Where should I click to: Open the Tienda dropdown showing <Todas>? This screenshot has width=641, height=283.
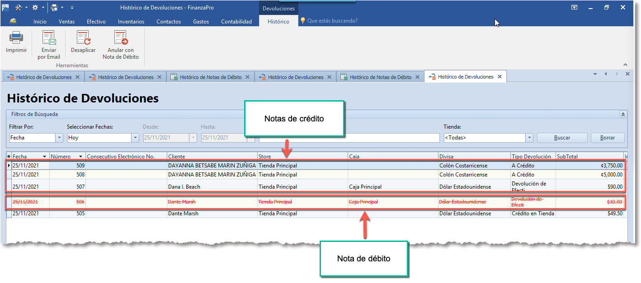click(529, 138)
